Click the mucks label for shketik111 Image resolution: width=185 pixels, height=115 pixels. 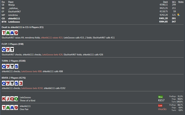click(162, 109)
